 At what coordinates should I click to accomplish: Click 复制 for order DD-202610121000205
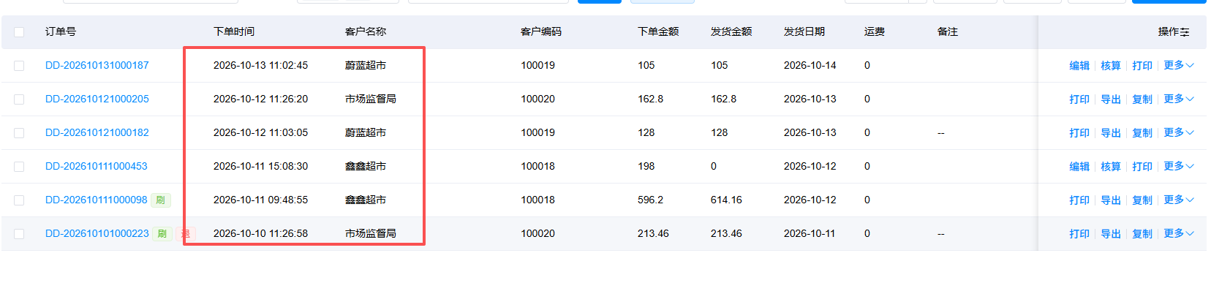[x=1142, y=99]
